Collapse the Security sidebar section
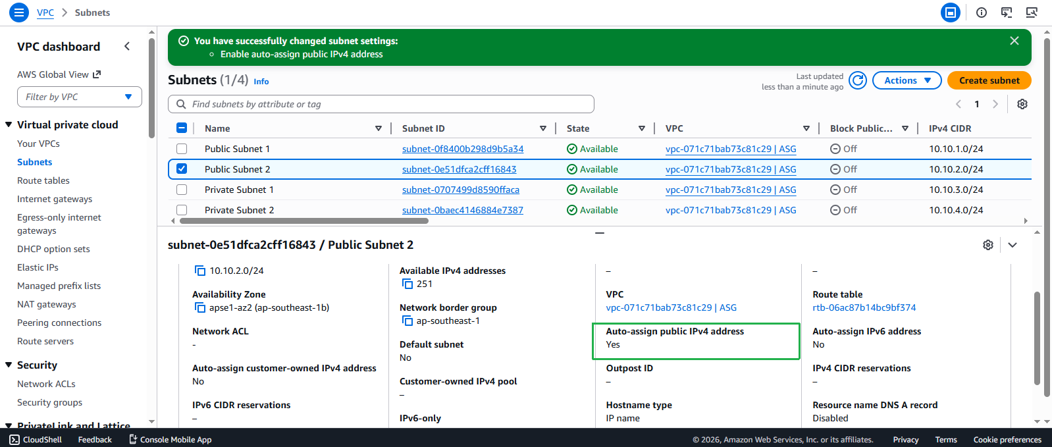Viewport: 1052px width, 447px height. click(9, 365)
